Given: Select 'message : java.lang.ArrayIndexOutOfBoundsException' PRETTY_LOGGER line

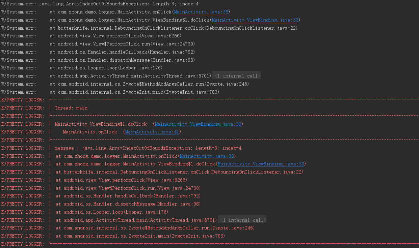Looking at the screenshot, I should 148,148.
